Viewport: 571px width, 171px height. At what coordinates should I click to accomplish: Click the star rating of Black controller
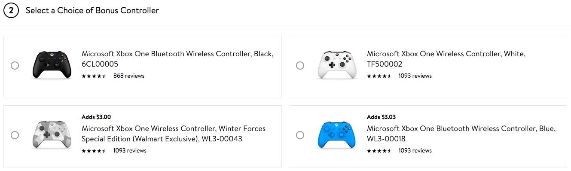click(x=94, y=76)
